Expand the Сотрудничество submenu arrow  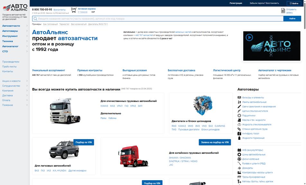pyautogui.click(x=27, y=86)
